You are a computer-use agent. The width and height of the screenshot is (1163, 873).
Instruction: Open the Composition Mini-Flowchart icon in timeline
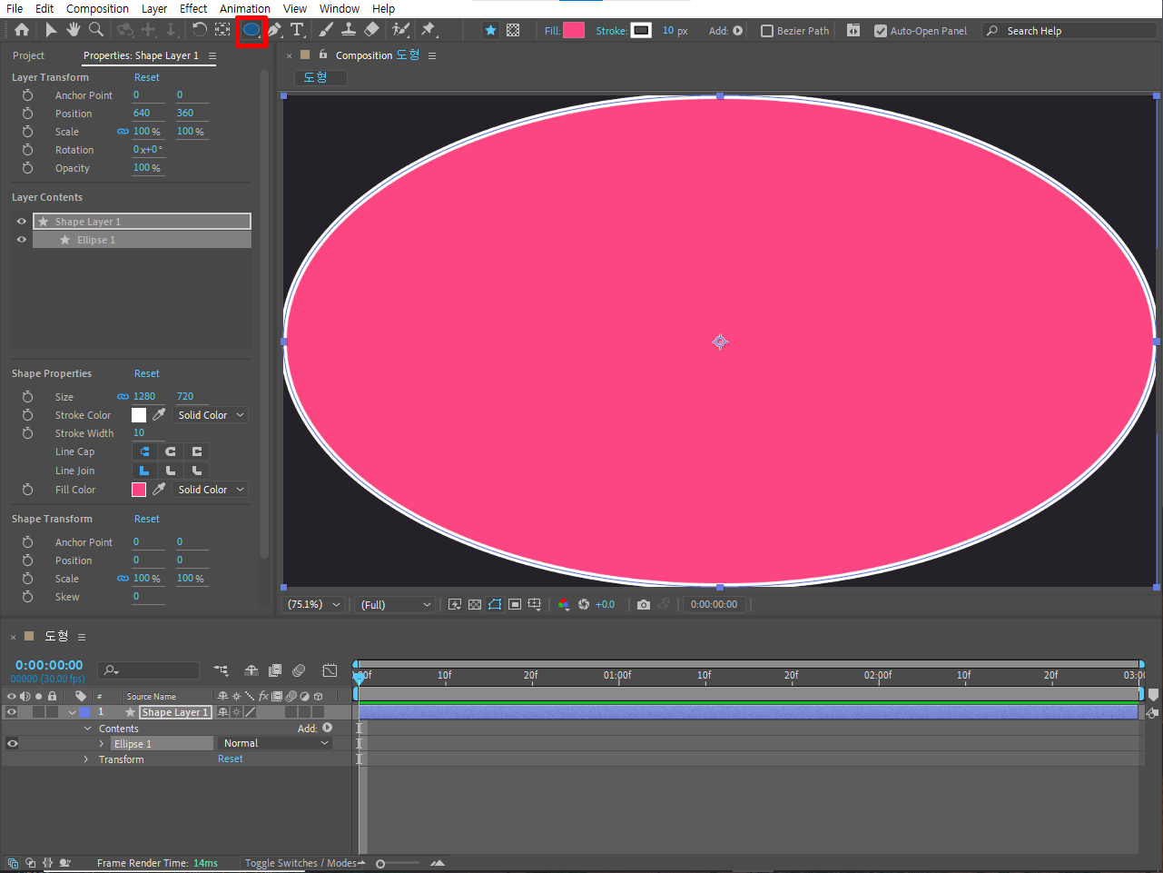coord(222,670)
